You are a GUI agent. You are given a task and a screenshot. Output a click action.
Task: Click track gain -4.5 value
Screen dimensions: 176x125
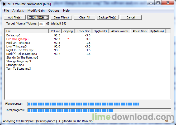coord(88,50)
